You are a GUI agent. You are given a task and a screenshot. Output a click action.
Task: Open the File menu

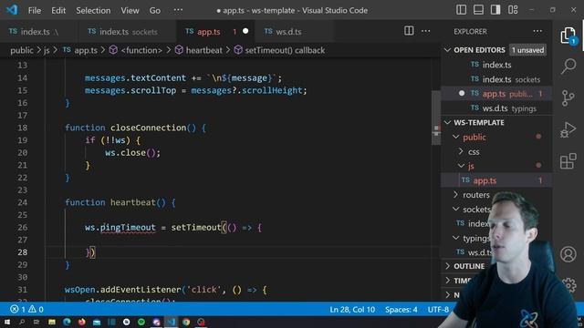pos(35,10)
